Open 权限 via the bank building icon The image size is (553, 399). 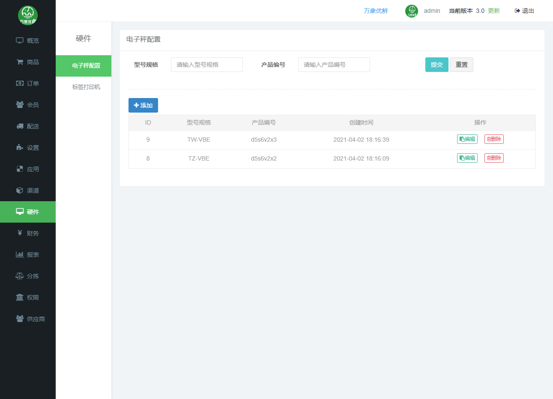point(20,298)
